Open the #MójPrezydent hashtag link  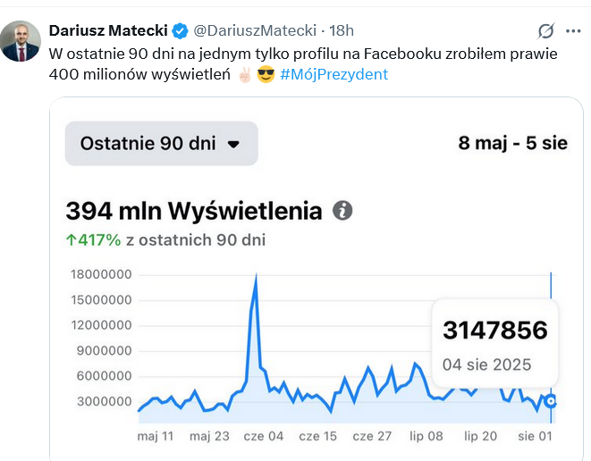(333, 74)
